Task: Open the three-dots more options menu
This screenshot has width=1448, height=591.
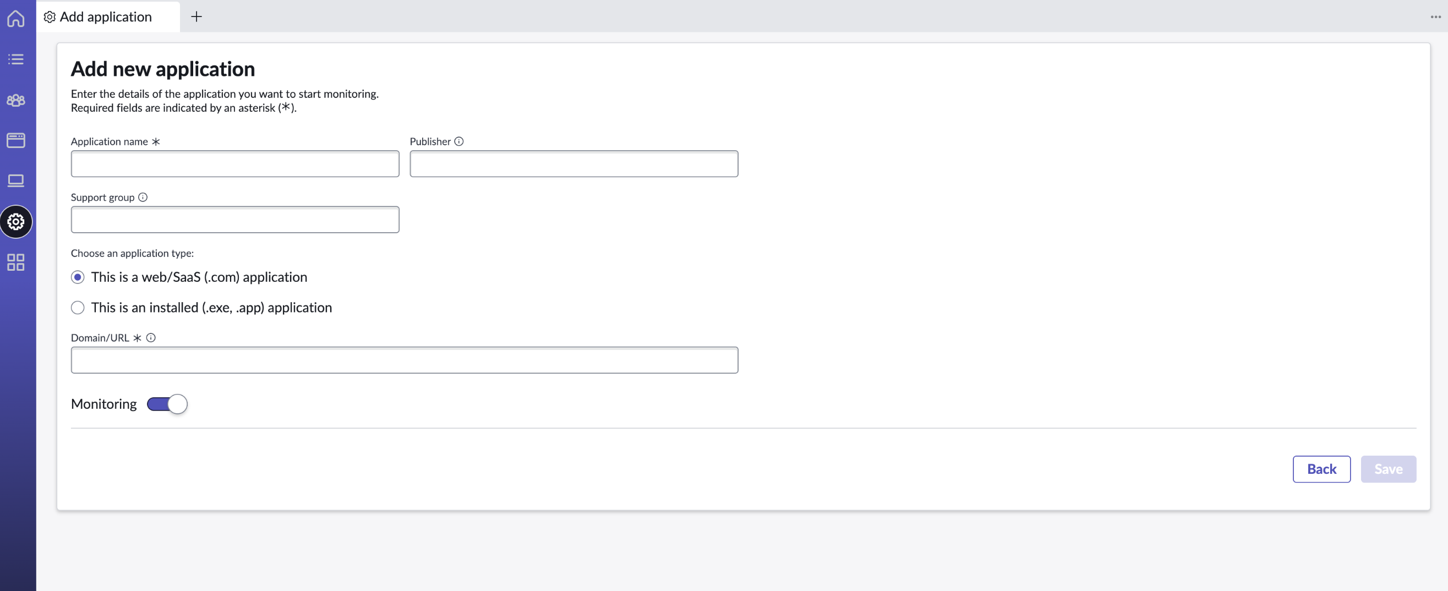Action: point(1435,17)
